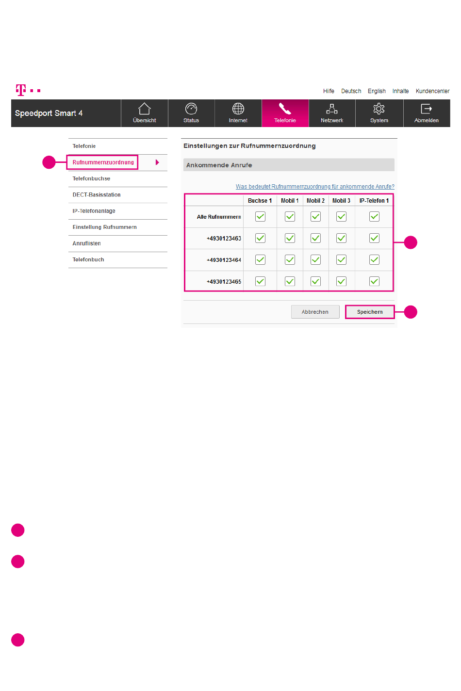This screenshot has height=691, width=461.
Task: Click the Mobil 3 column header
Action: click(x=341, y=201)
